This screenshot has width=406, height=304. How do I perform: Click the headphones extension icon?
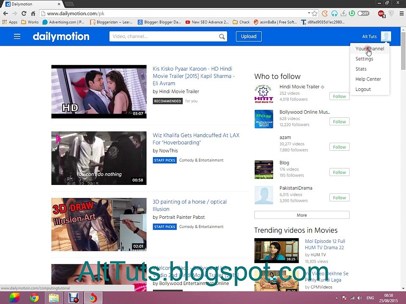point(334,14)
